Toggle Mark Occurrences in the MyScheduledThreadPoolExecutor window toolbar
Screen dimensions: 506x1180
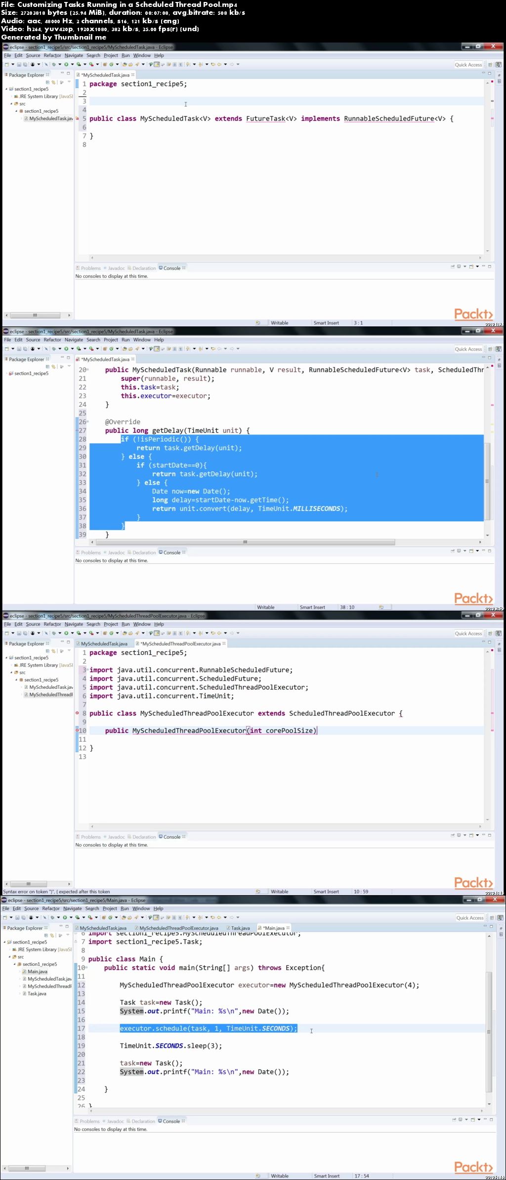click(157, 633)
